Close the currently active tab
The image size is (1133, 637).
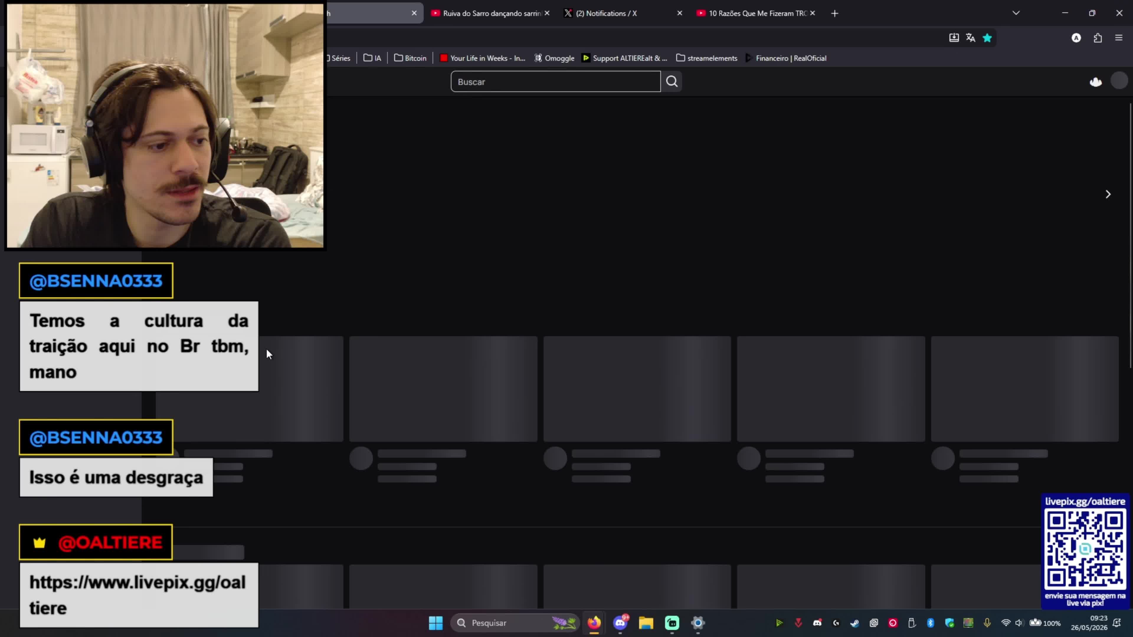[x=414, y=13]
